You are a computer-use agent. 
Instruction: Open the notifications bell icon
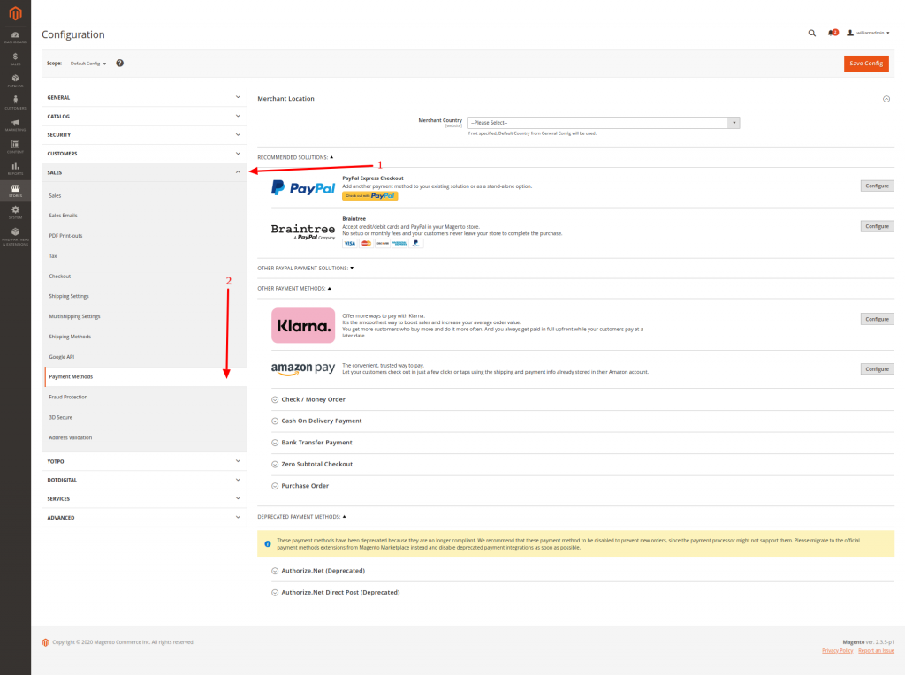pos(832,33)
